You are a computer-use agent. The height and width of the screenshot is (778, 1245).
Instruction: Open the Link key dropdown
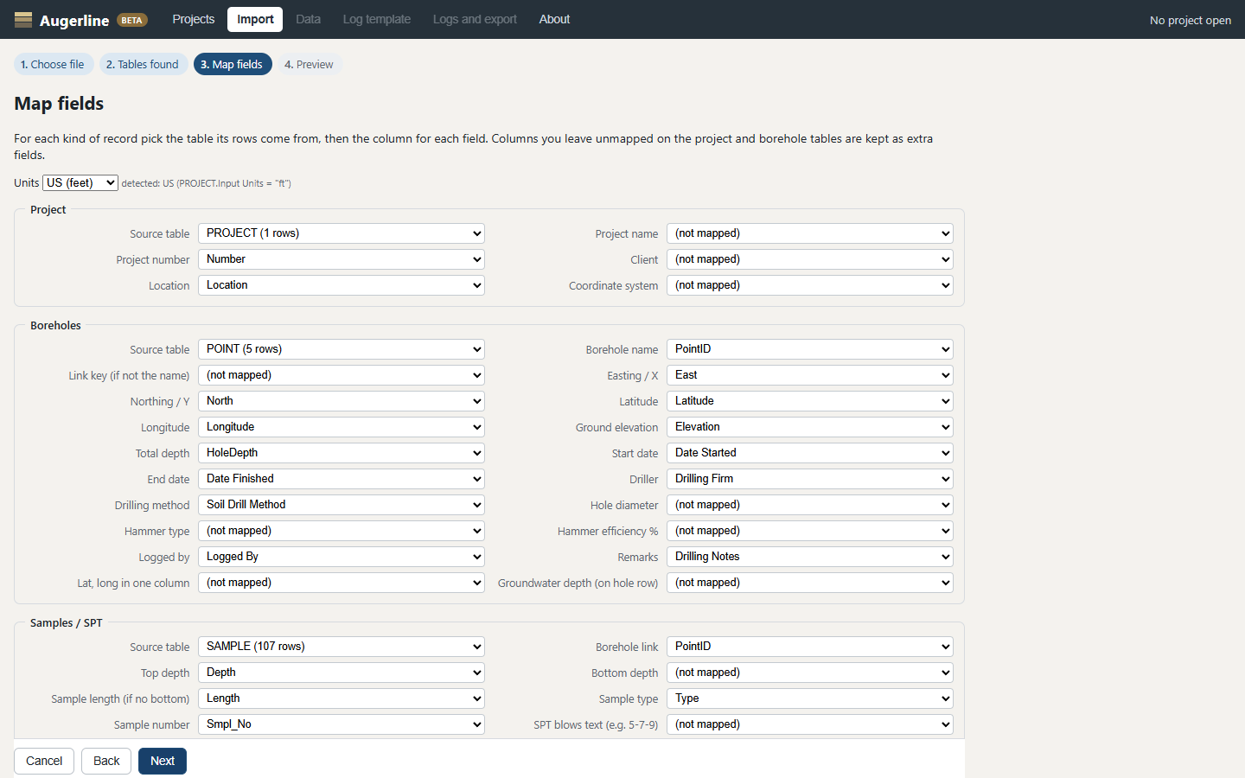point(342,375)
